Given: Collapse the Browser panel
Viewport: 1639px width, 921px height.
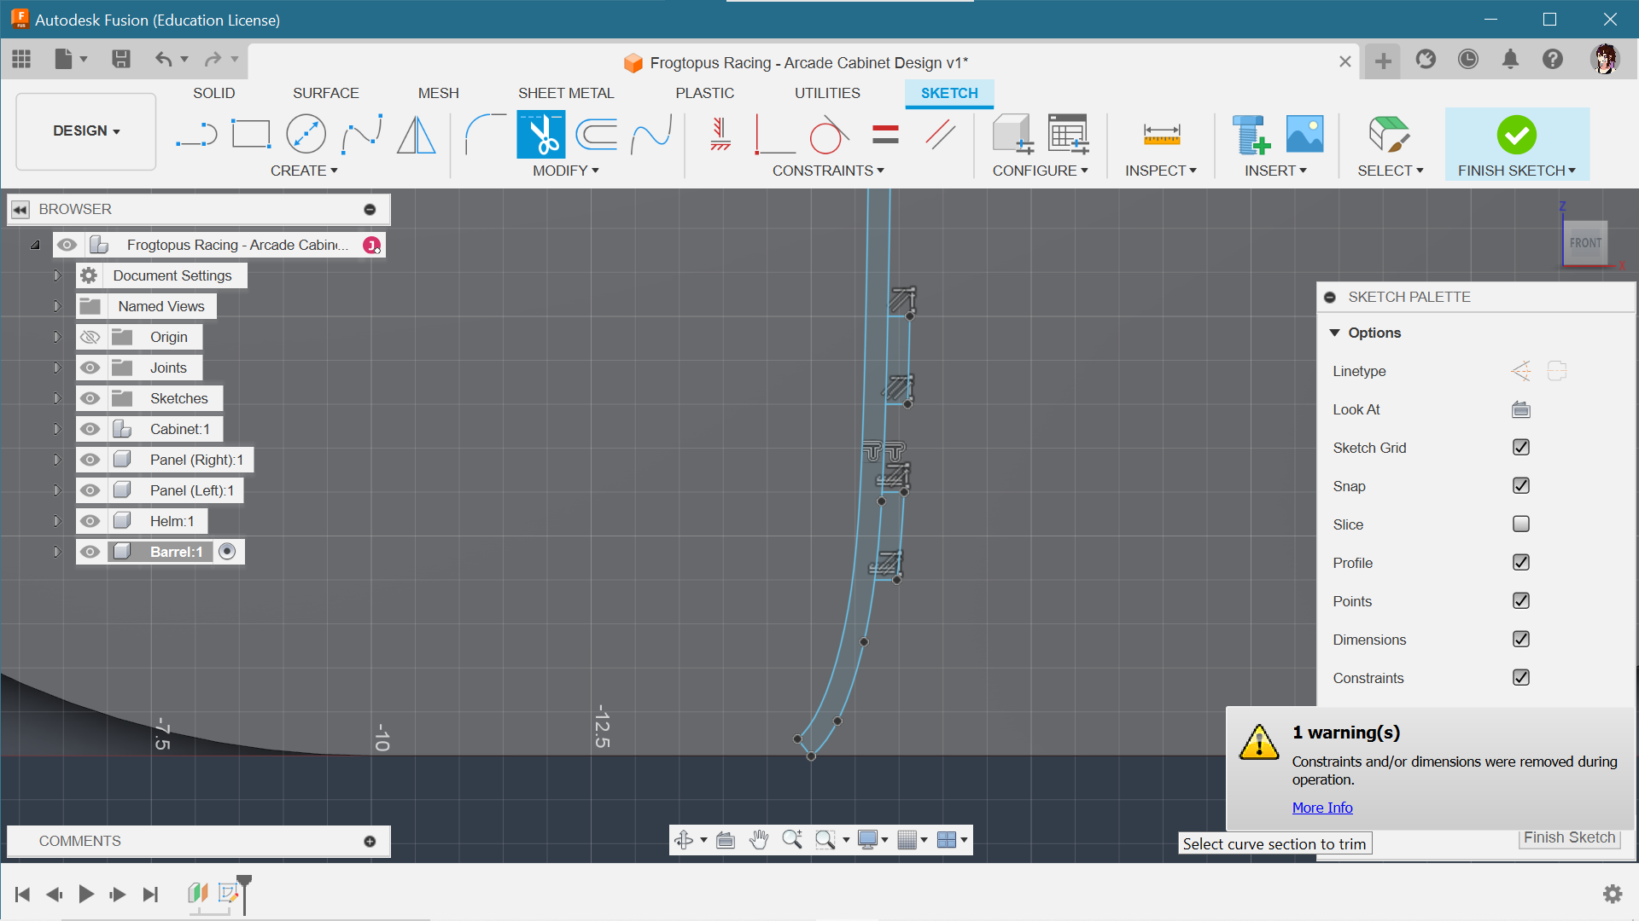Looking at the screenshot, I should pos(20,209).
